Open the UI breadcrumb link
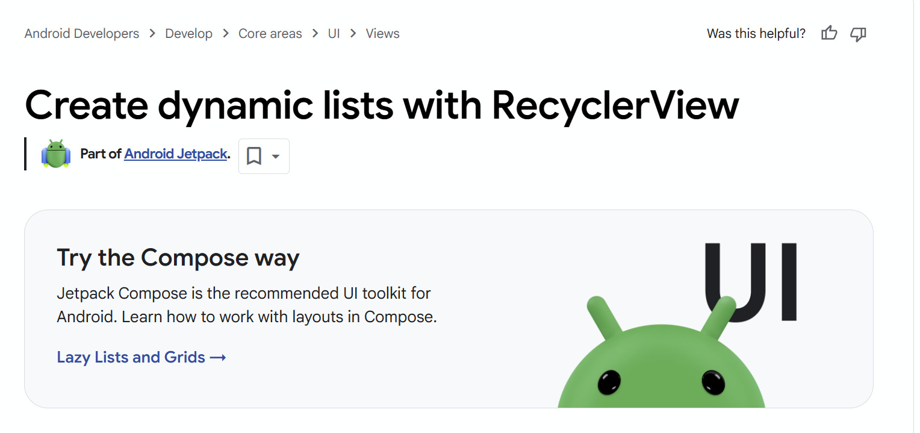The height and width of the screenshot is (433, 920). [334, 34]
